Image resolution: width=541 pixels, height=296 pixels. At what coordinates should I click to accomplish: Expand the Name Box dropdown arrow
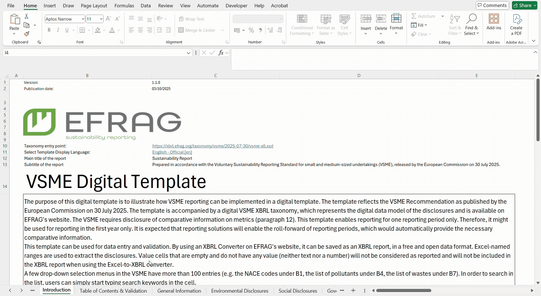click(188, 53)
